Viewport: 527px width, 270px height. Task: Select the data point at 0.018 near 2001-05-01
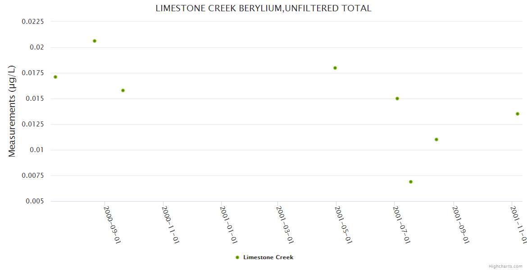coord(335,68)
